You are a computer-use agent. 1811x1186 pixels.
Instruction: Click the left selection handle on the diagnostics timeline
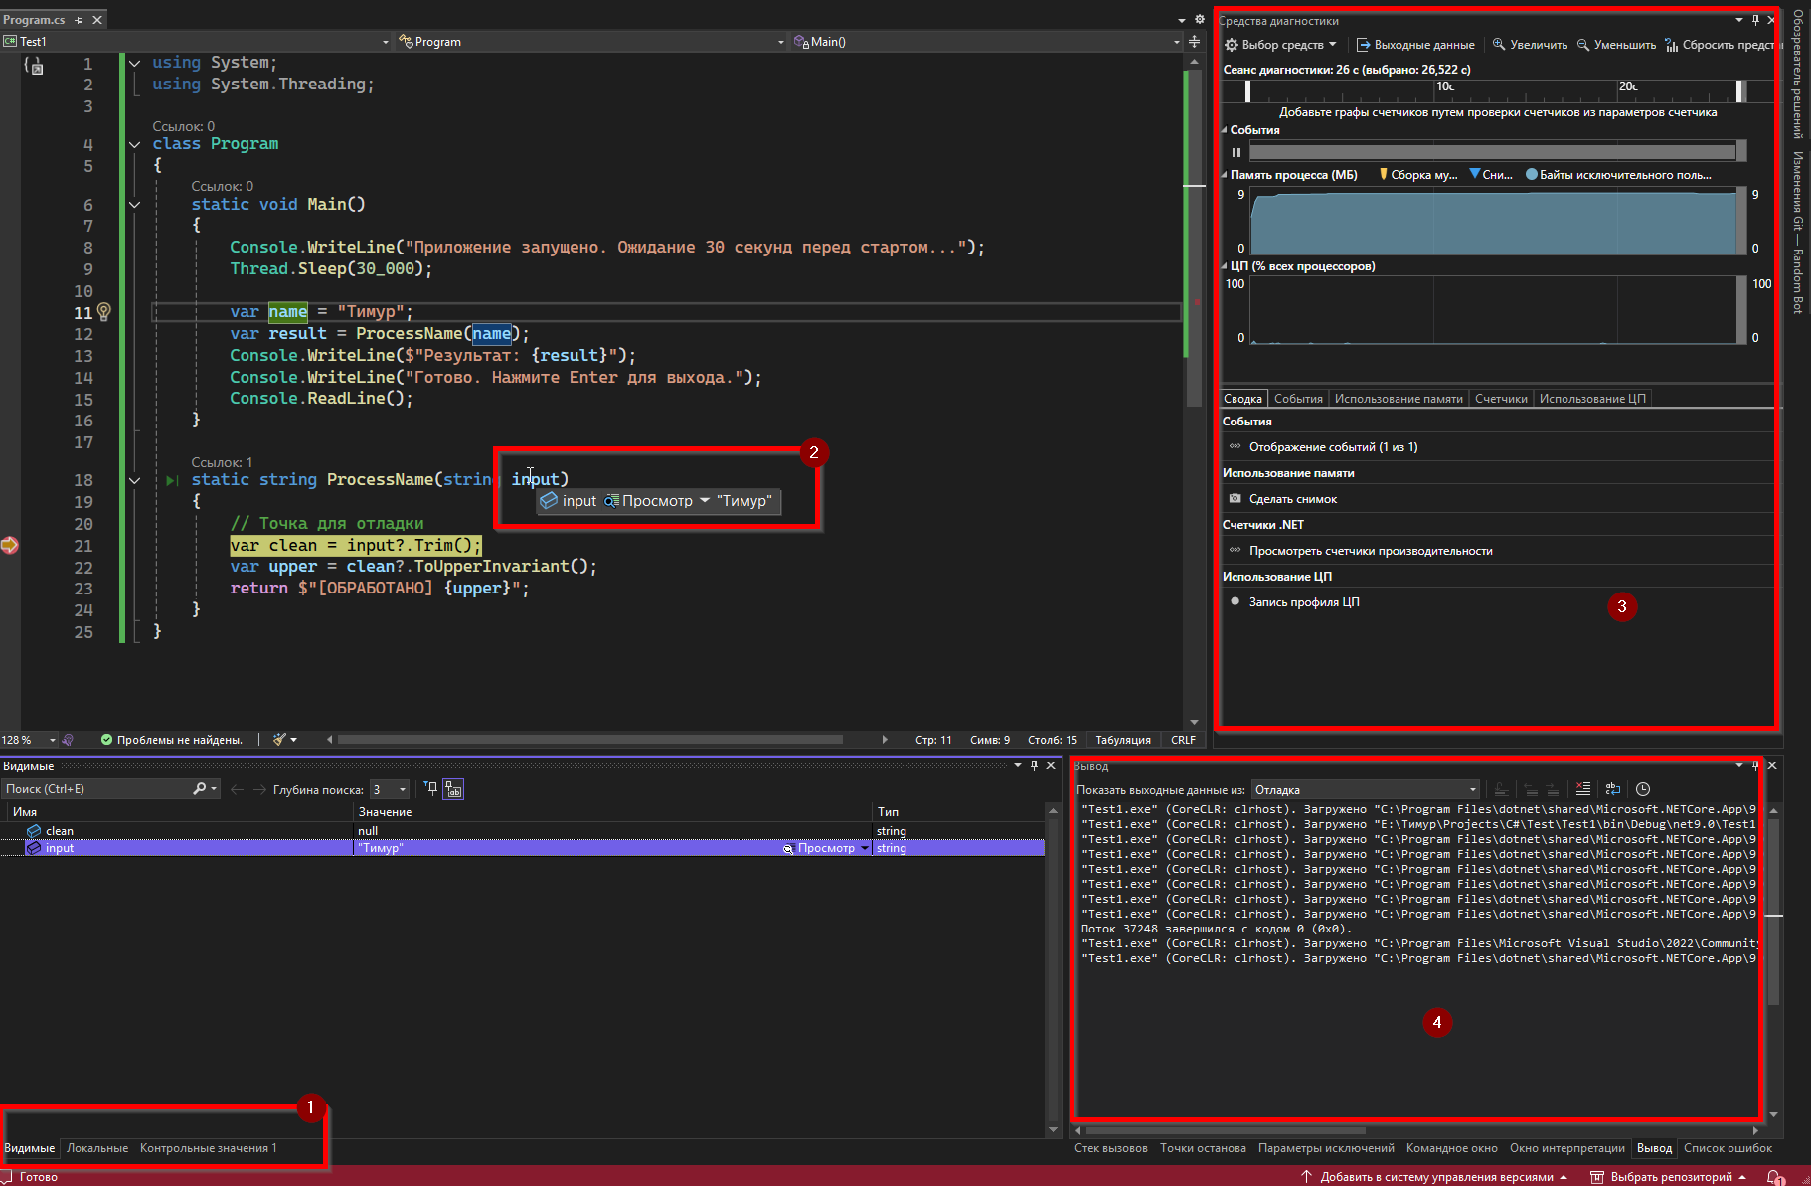click(1248, 91)
